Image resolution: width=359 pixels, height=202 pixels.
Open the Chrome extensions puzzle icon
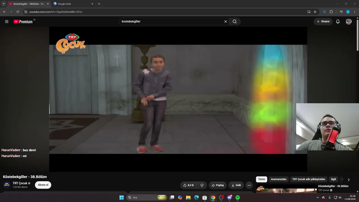331,12
